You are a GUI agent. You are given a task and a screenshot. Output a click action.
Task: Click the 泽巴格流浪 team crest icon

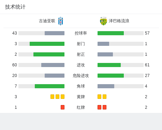[103, 21]
